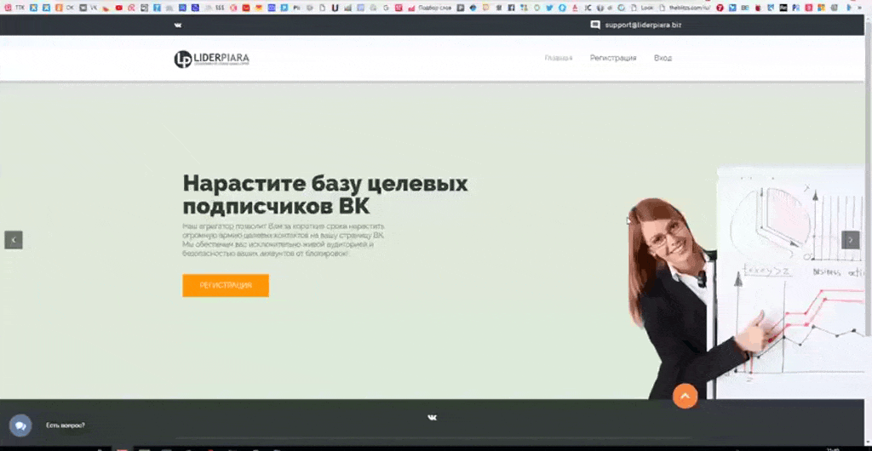Open the Главная menu item
The width and height of the screenshot is (872, 451).
pos(559,58)
